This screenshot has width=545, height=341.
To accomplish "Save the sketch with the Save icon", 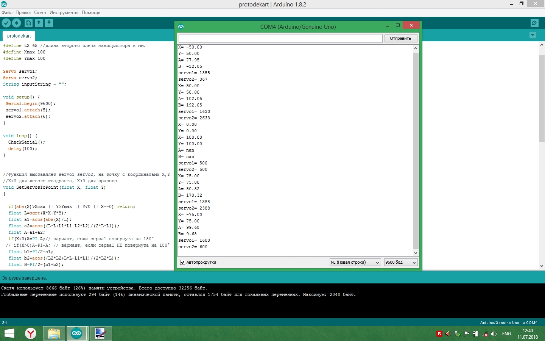I will point(49,23).
